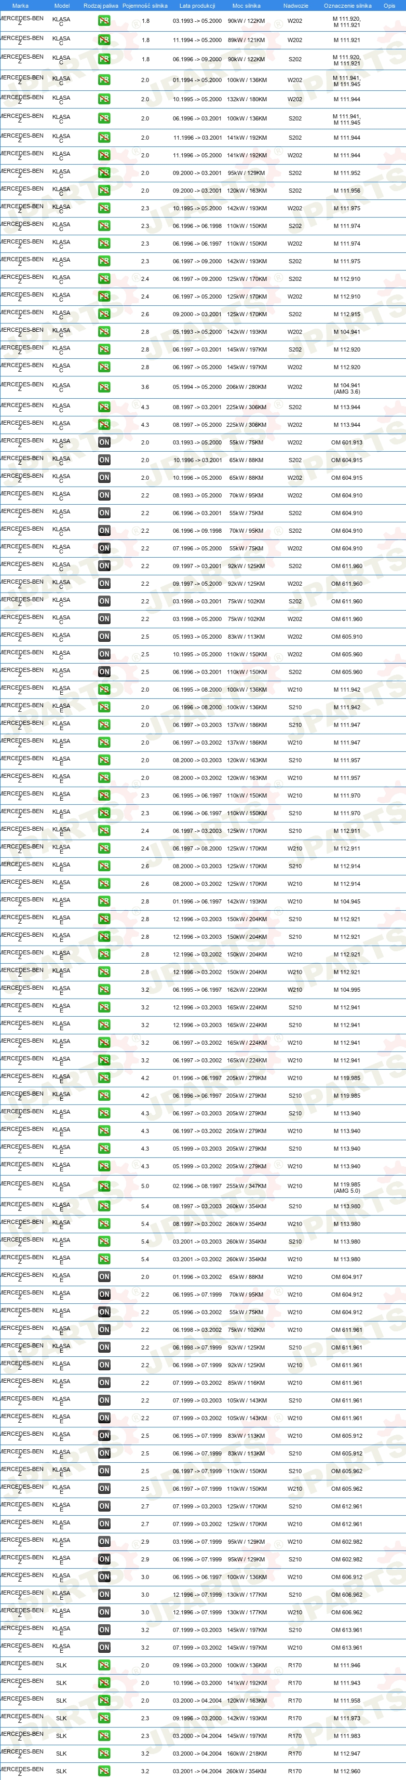Viewport: 406px width, 1780px height.
Task: Click petrol icon in M 113.944 S202 row
Action: [104, 407]
